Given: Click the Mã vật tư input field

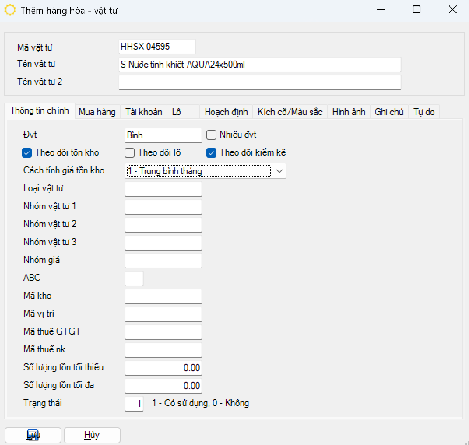Looking at the screenshot, I should click(x=157, y=47).
